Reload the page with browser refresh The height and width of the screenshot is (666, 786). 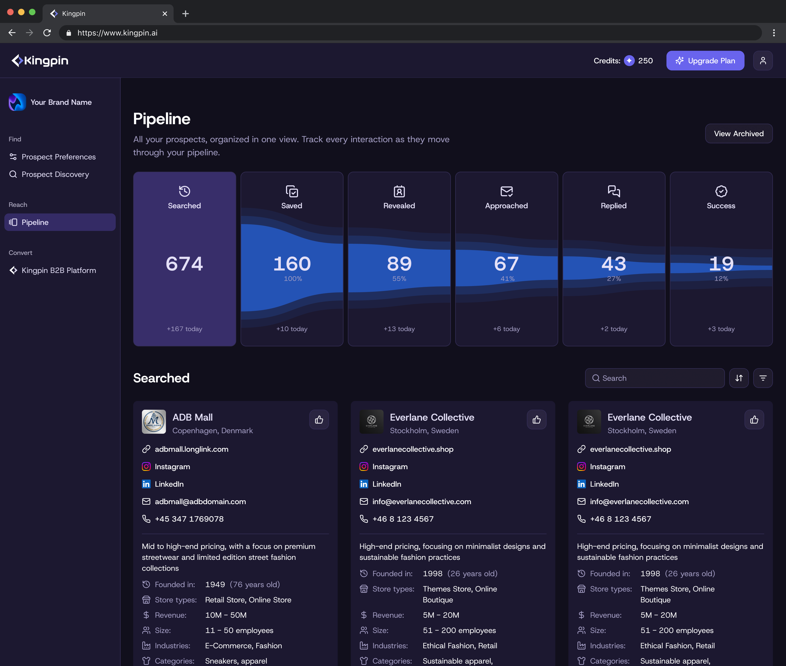point(47,33)
